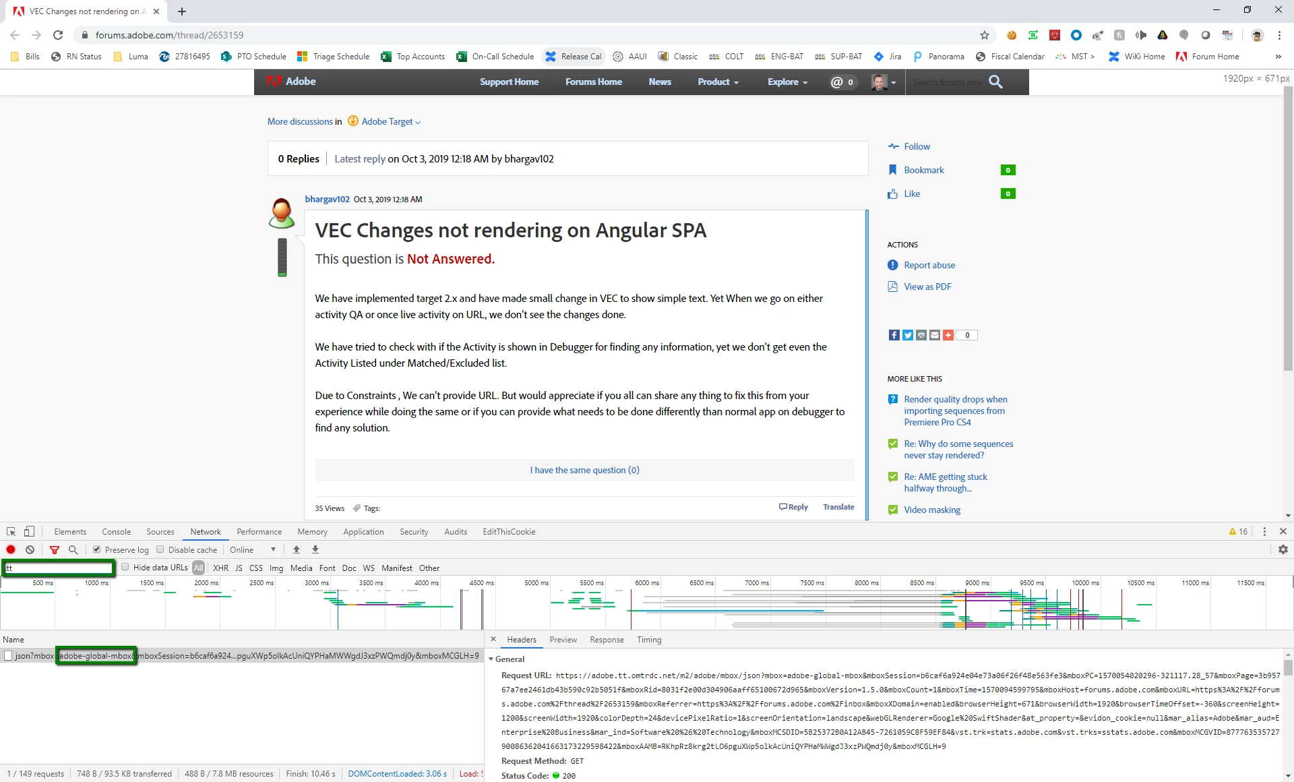The width and height of the screenshot is (1294, 782).
Task: Open the Online throttling dropdown
Action: pyautogui.click(x=253, y=550)
